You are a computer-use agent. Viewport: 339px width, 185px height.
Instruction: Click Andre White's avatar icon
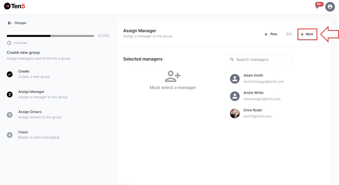tap(235, 96)
